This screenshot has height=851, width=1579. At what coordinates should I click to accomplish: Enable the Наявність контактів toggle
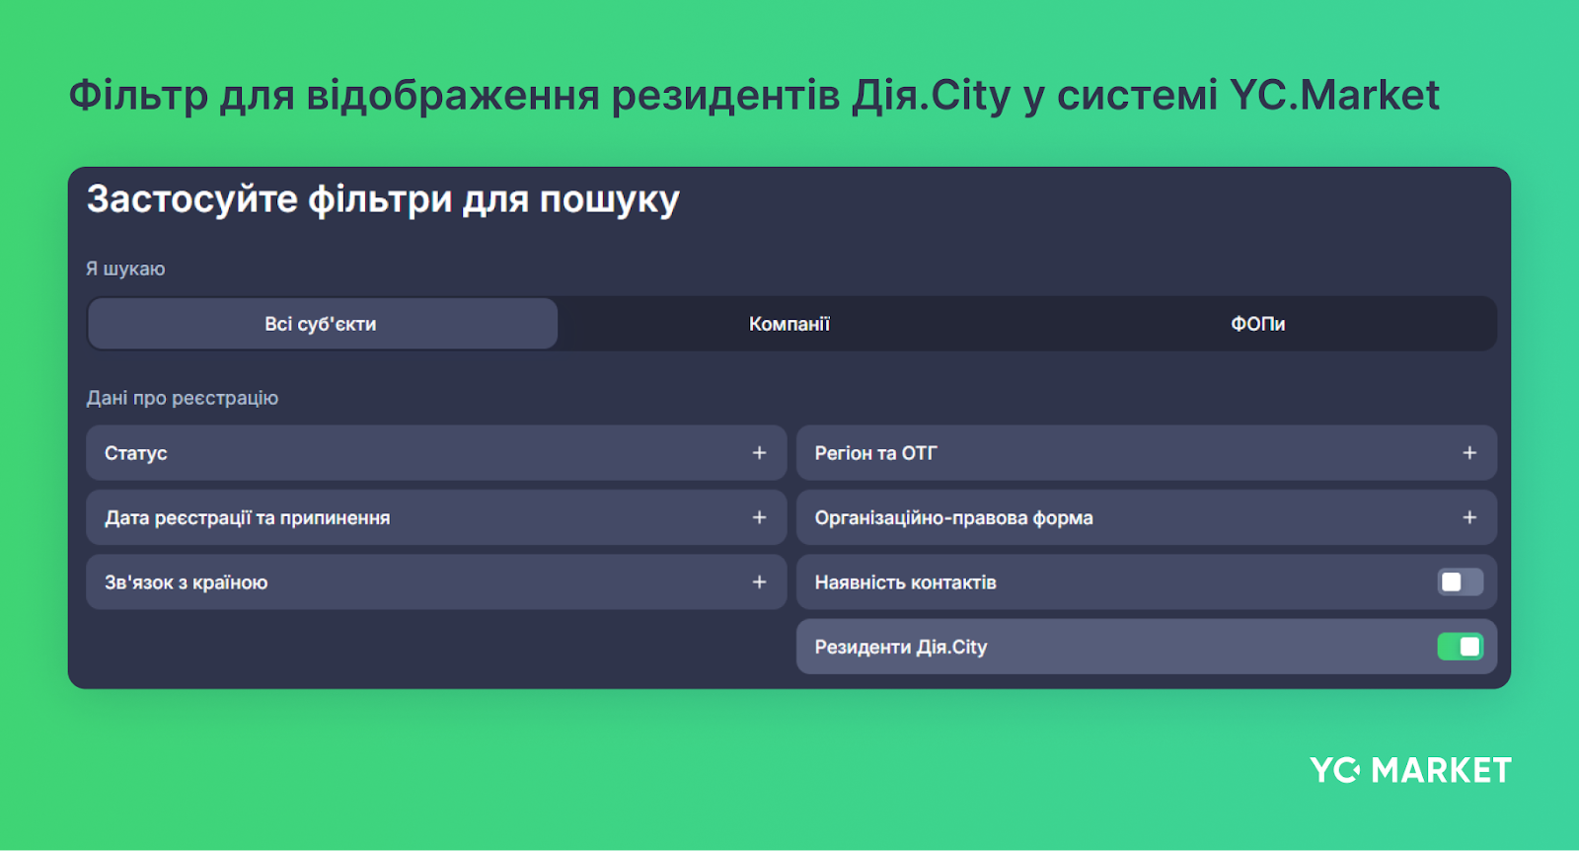pyautogui.click(x=1461, y=582)
